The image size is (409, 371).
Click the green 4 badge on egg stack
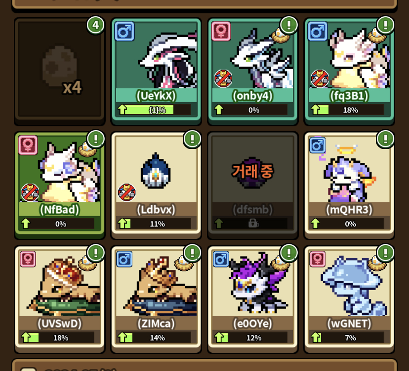96,25
